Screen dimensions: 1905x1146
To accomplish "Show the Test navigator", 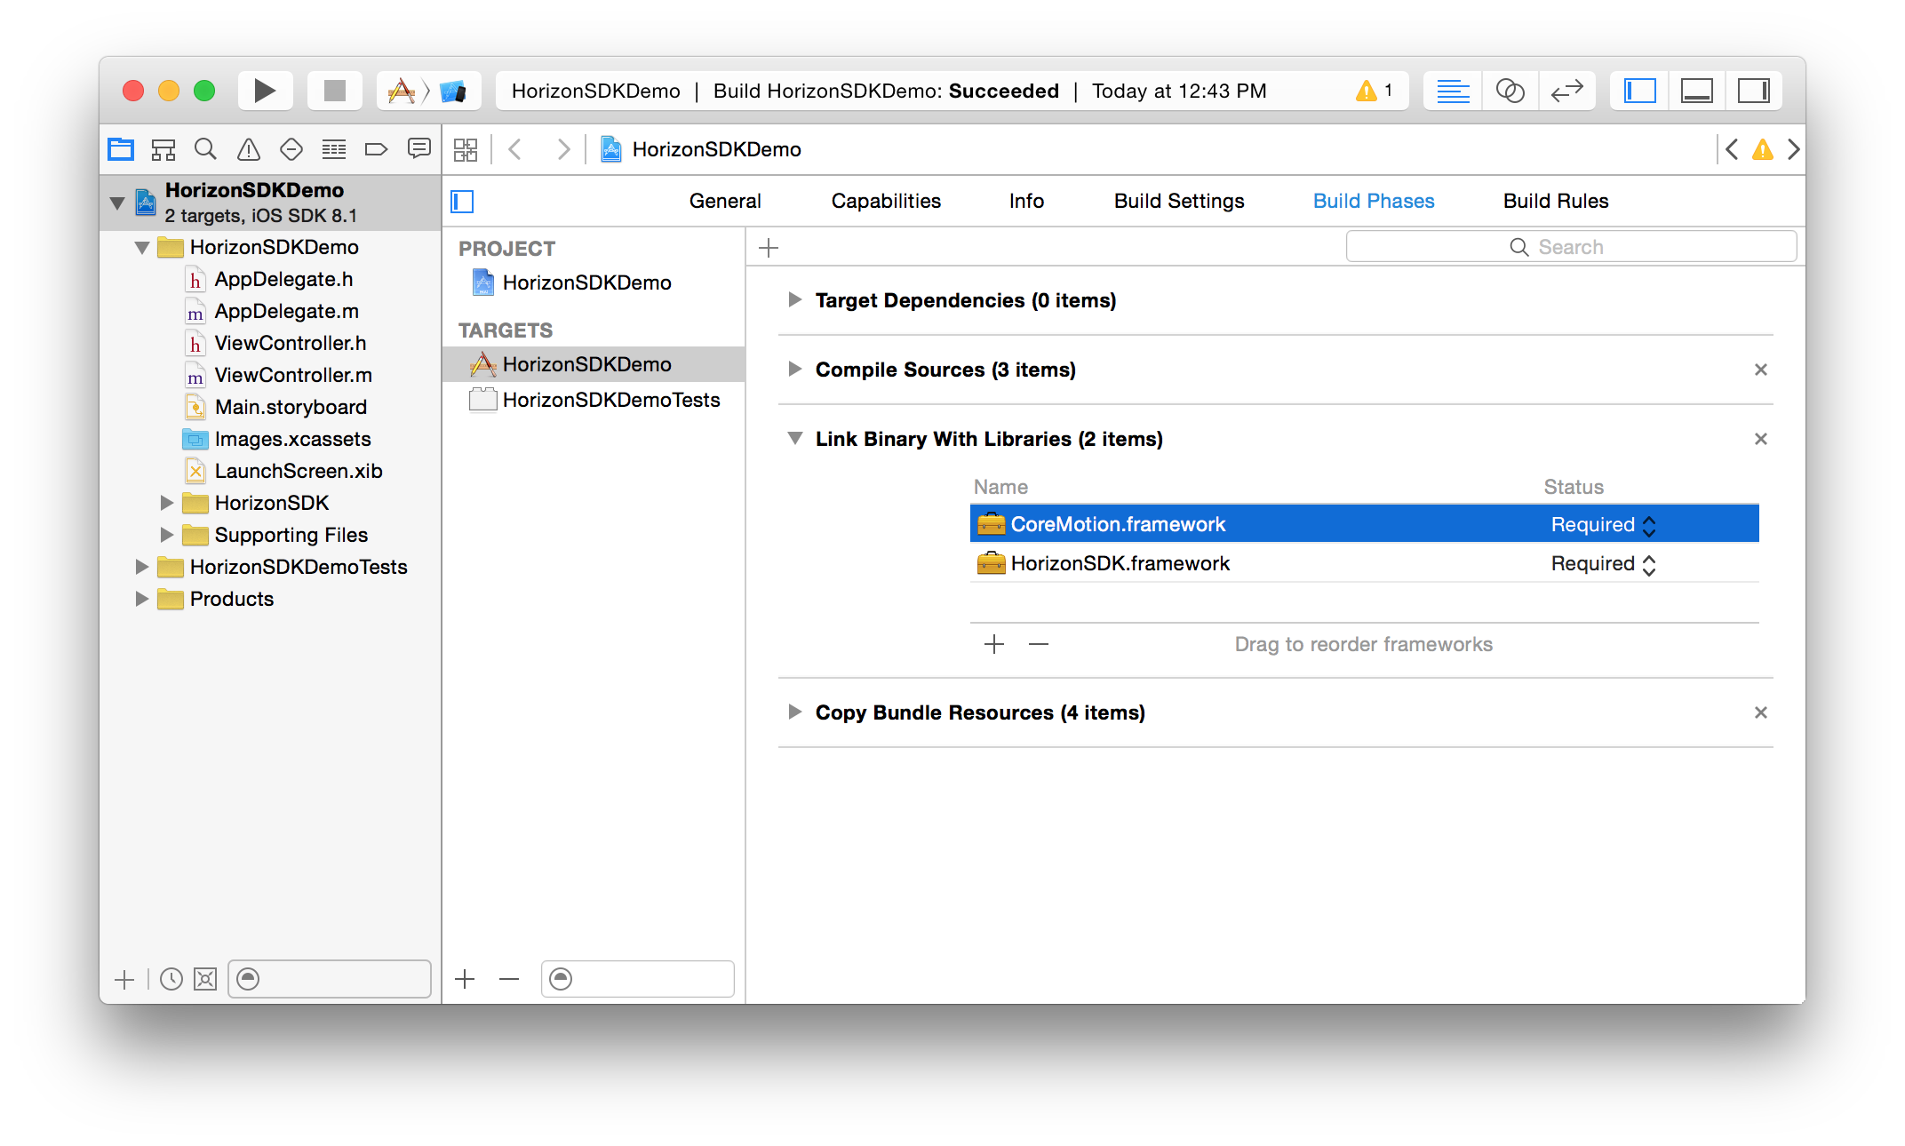I will point(291,149).
